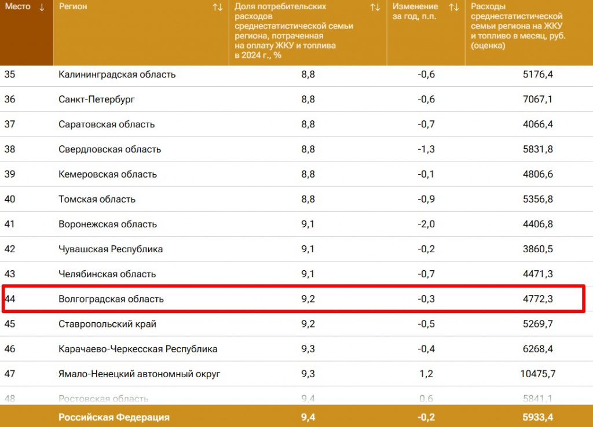Click expense value 3860,5
593x427 pixels.
538,249
